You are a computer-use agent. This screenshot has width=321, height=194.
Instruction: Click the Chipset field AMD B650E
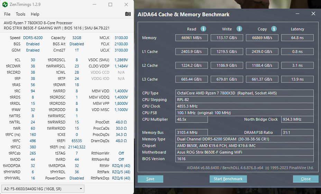point(245,146)
